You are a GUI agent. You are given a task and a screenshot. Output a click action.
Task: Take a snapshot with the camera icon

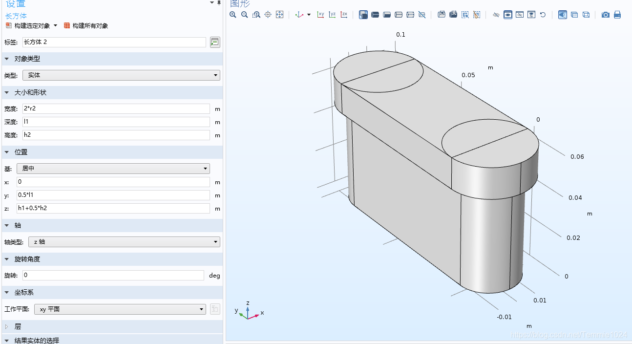(606, 15)
